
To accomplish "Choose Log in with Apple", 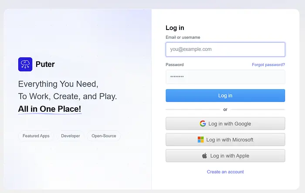I will point(225,156).
